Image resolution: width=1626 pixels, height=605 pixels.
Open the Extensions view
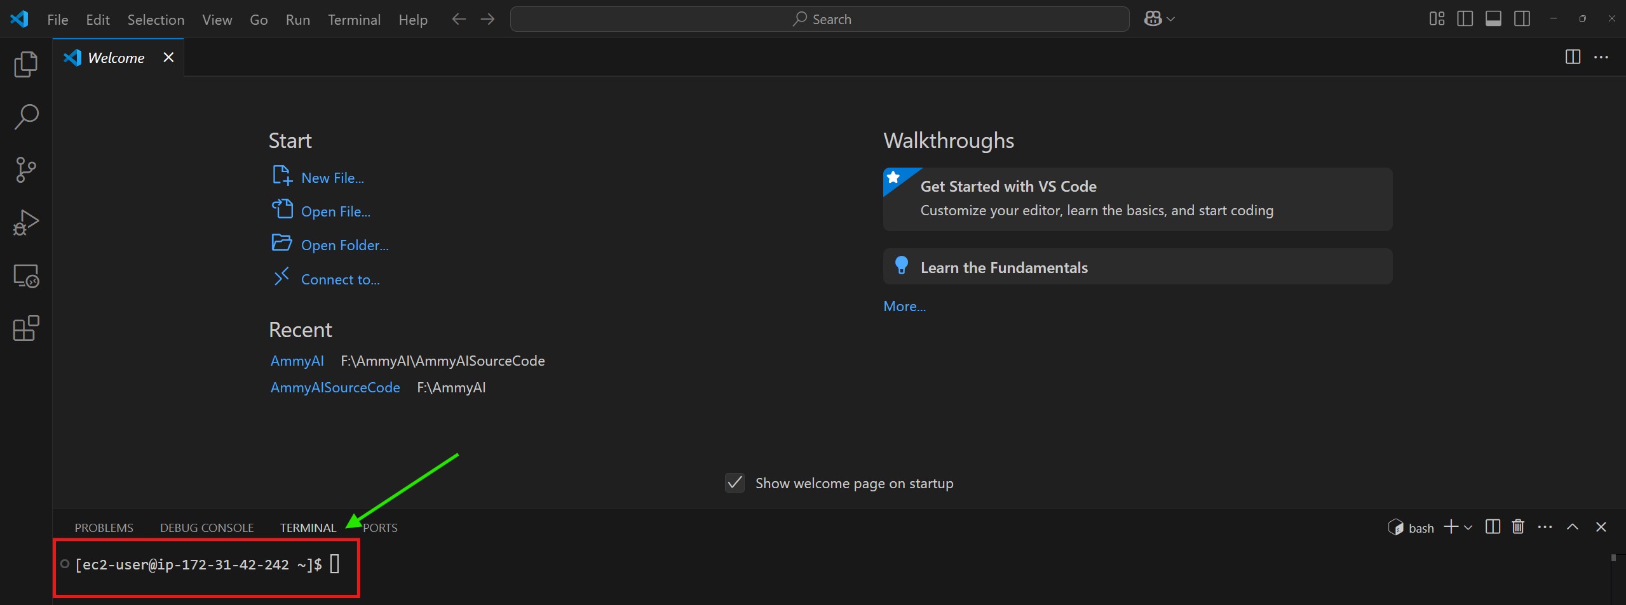pyautogui.click(x=26, y=328)
